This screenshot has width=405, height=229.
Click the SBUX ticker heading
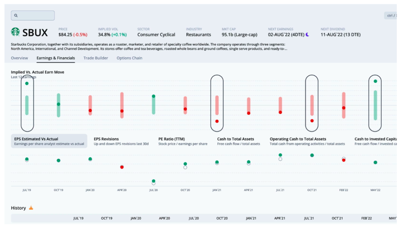point(35,32)
